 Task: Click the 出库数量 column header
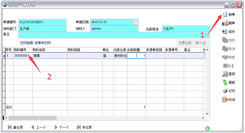pyautogui.click(x=134, y=50)
